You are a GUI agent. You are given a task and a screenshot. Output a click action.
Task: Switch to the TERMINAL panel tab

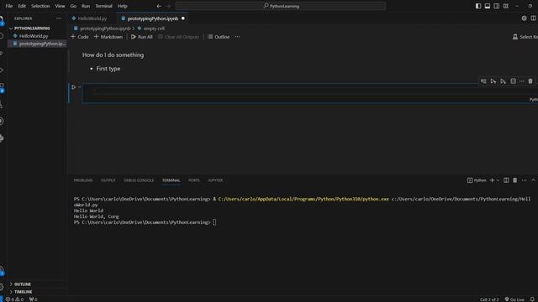click(x=171, y=180)
